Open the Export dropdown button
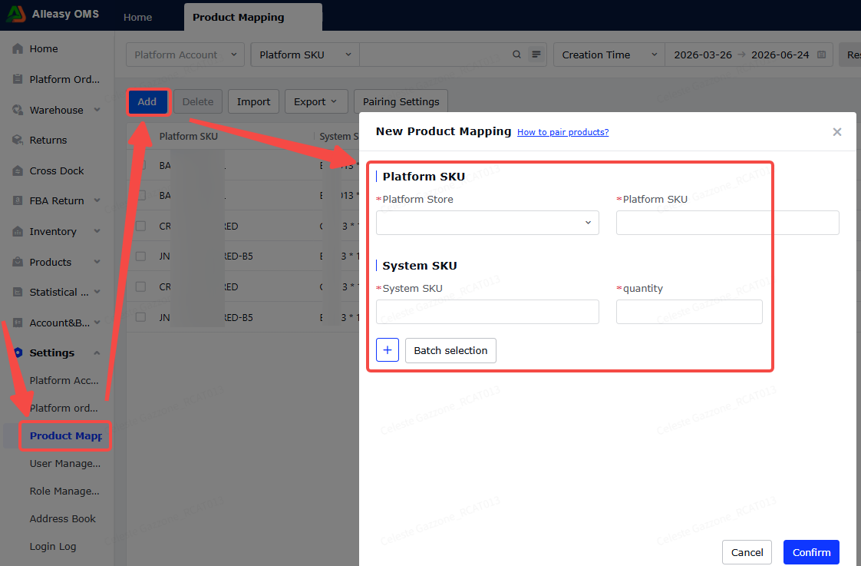Screen dimensions: 861x566 316,101
